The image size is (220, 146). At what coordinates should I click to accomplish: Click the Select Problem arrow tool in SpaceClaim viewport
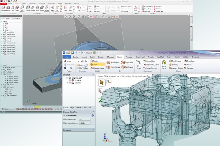pyautogui.click(x=102, y=82)
